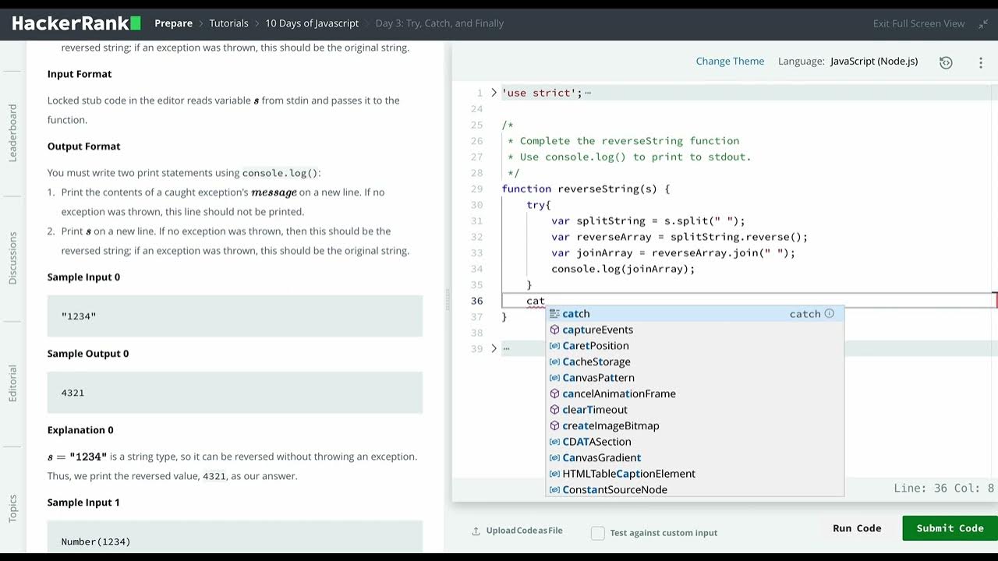The height and width of the screenshot is (561, 998).
Task: Click the info icon next to catch suggestion
Action: click(829, 313)
